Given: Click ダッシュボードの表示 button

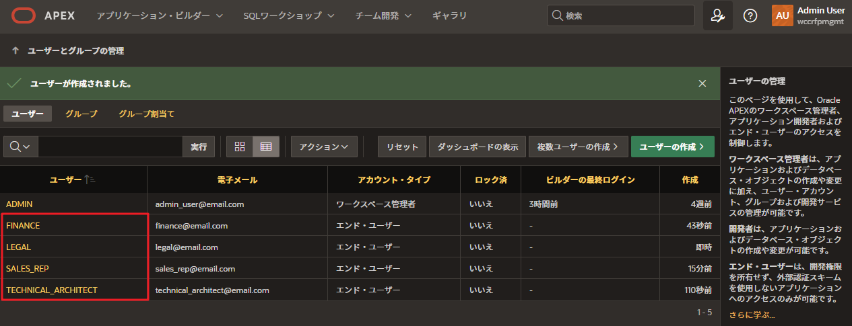Looking at the screenshot, I should coord(478,147).
